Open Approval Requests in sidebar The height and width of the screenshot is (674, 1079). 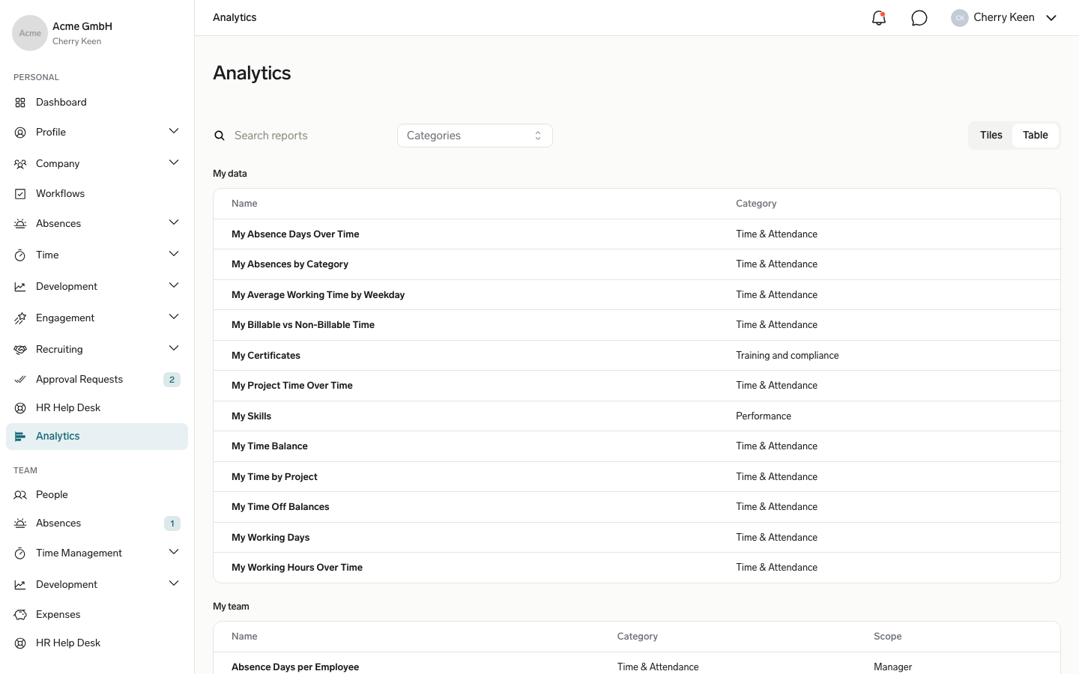pos(97,380)
